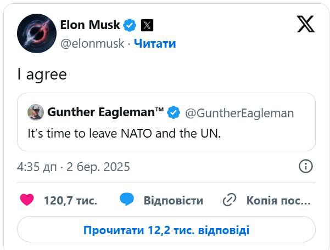This screenshot has height=250, width=330.
Task: Open the "Elon Musk" display name
Action: pyautogui.click(x=90, y=25)
